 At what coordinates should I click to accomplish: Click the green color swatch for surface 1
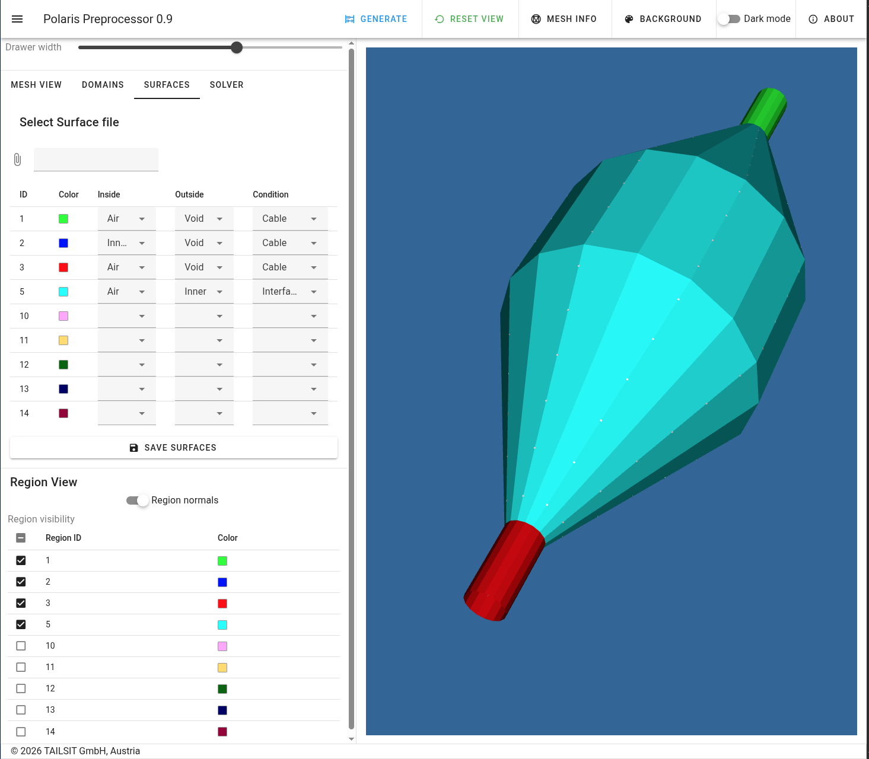point(63,219)
